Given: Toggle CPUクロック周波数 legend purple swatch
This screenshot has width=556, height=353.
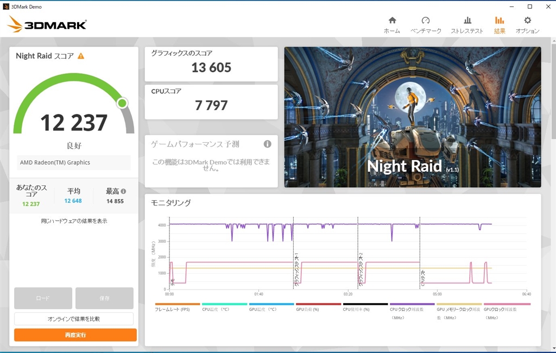Looking at the screenshot, I should coord(412,304).
